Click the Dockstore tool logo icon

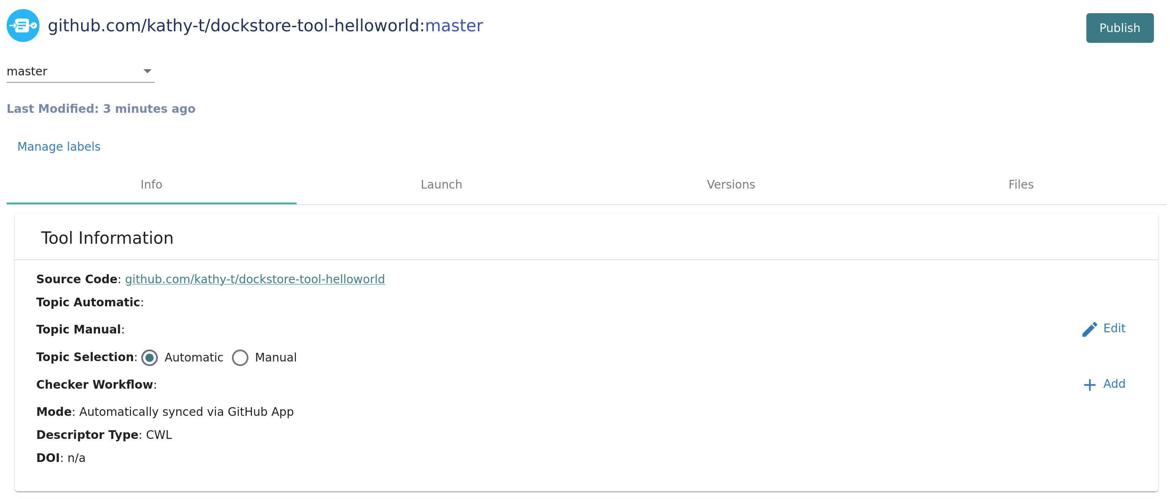pyautogui.click(x=23, y=26)
